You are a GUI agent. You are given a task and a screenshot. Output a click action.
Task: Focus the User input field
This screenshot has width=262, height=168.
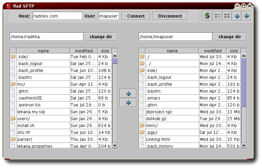[x=109, y=16]
